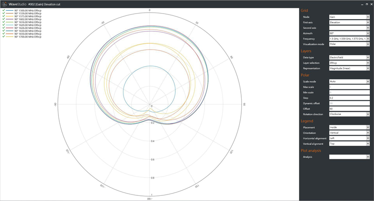Open the Node dropdown showing Gain

[x=349, y=17]
